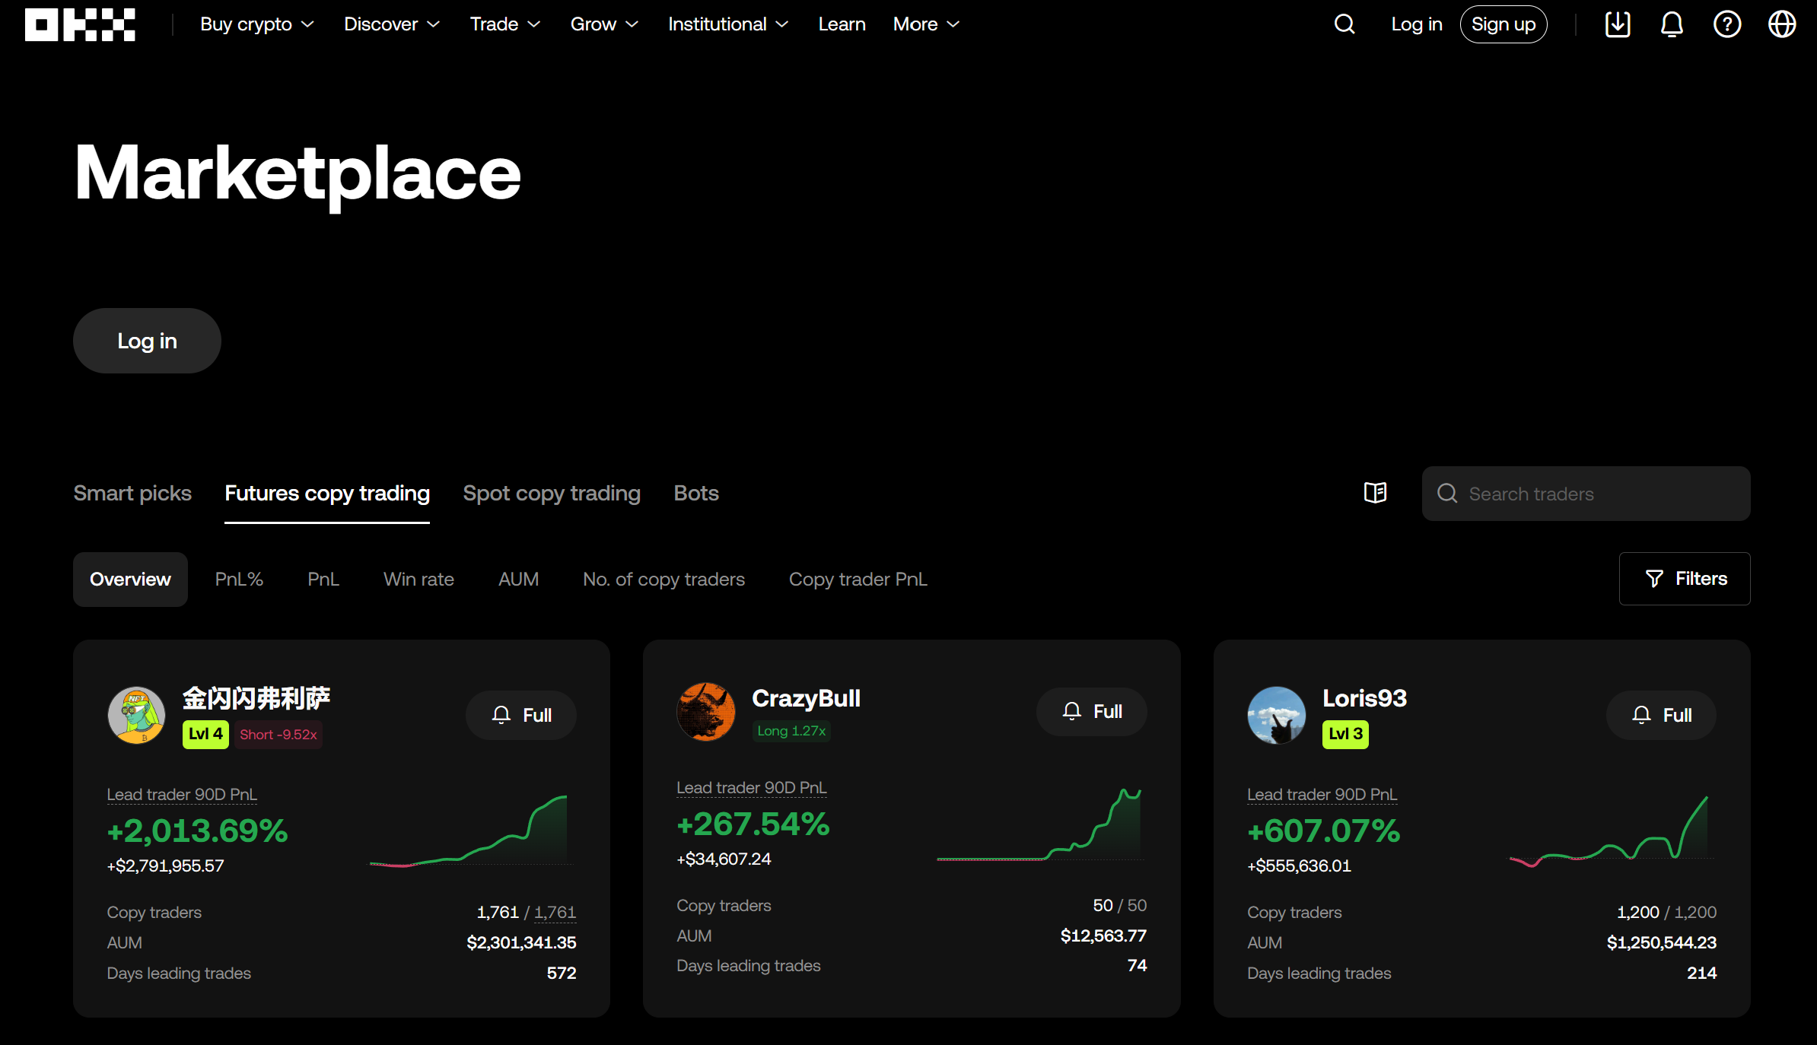Click the copy trading guide book icon
The image size is (1817, 1045).
[x=1375, y=493]
